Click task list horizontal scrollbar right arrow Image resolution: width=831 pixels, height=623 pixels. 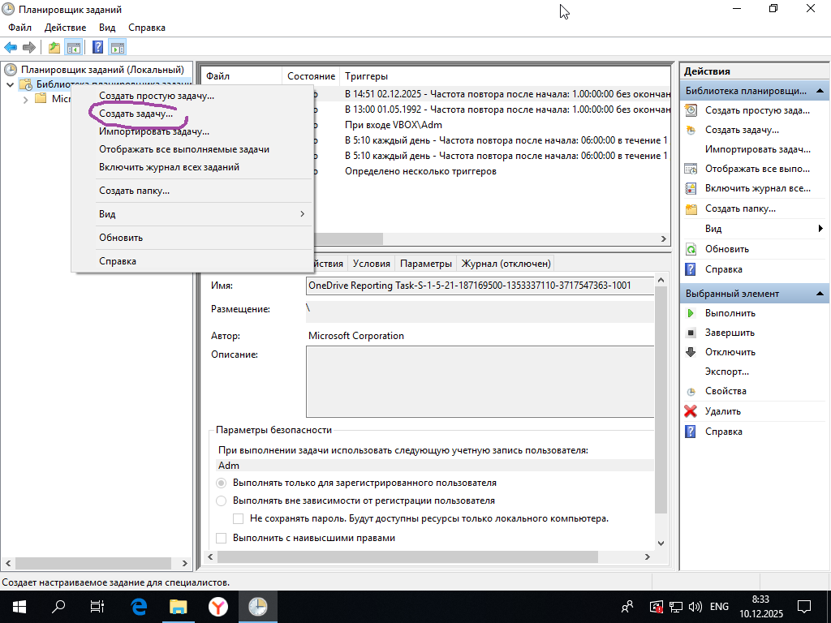coord(664,239)
